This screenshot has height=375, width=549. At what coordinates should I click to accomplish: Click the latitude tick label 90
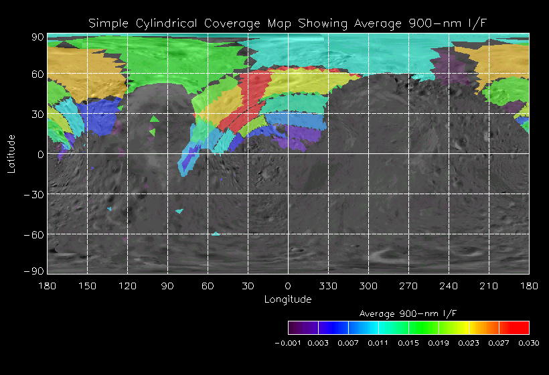(37, 37)
